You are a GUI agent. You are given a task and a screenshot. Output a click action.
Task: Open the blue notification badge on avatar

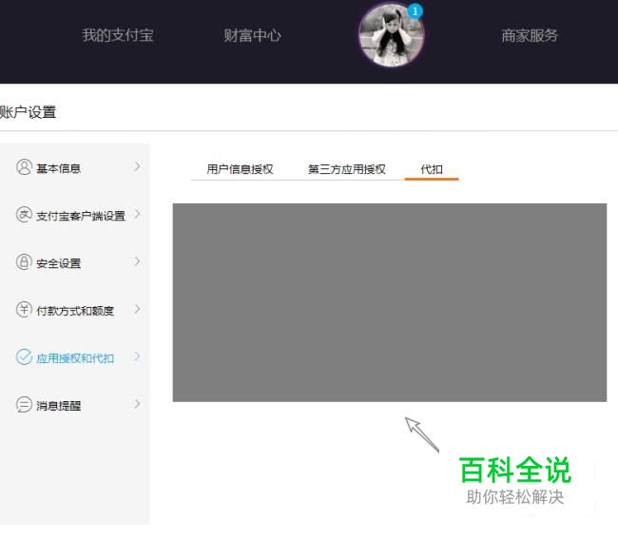click(415, 11)
